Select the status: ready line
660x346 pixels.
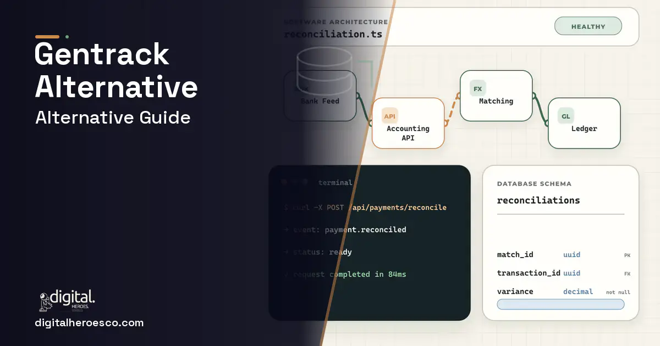(317, 252)
